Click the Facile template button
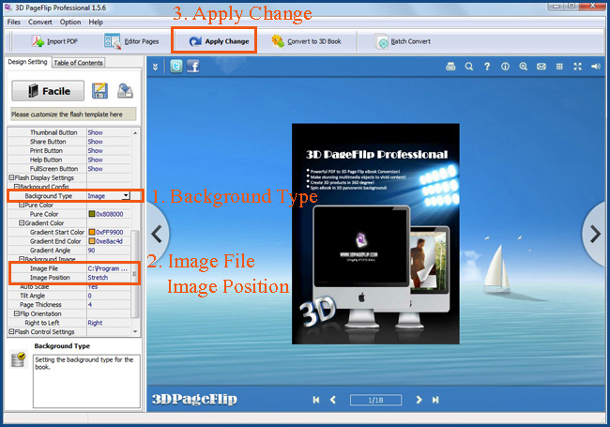The height and width of the screenshot is (427, 610). tap(48, 91)
